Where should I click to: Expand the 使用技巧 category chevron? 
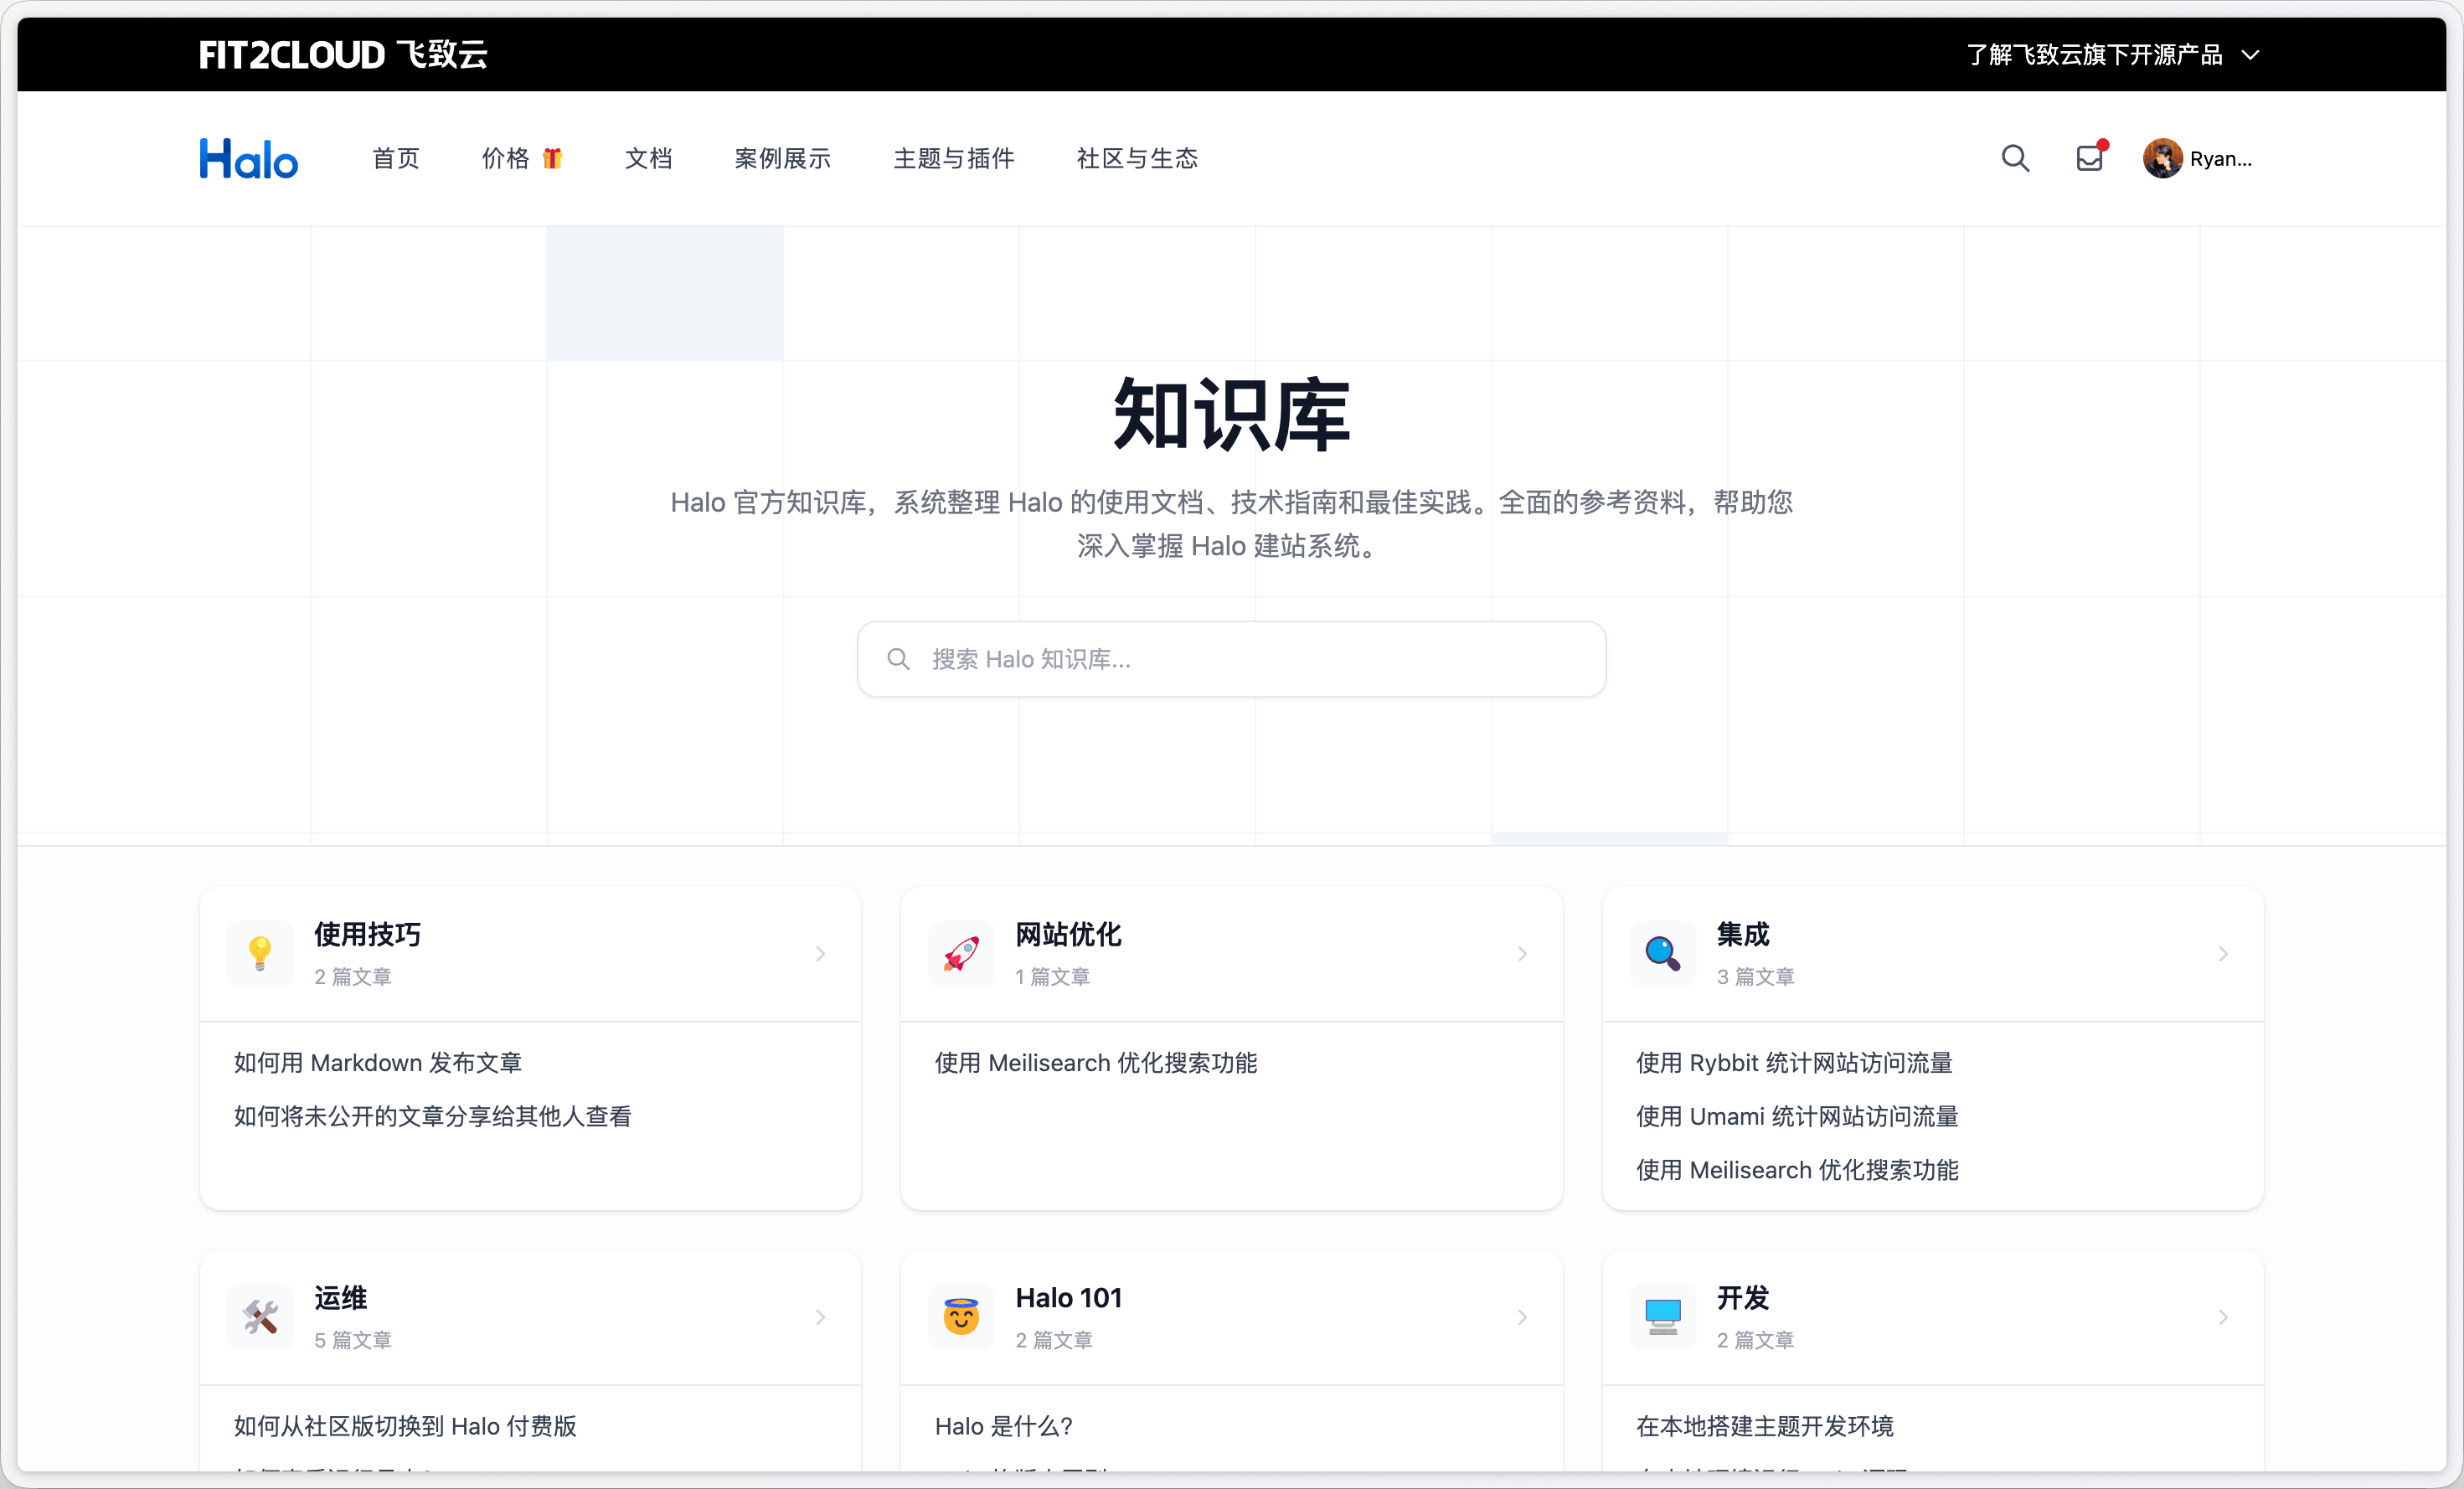coord(820,953)
